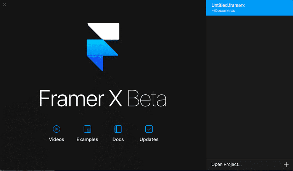Click the word Beta in the title
The height and width of the screenshot is (171, 293).
tap(147, 98)
